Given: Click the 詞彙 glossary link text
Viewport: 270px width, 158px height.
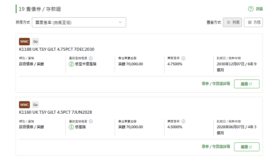Looking at the screenshot, I should tap(259, 9).
